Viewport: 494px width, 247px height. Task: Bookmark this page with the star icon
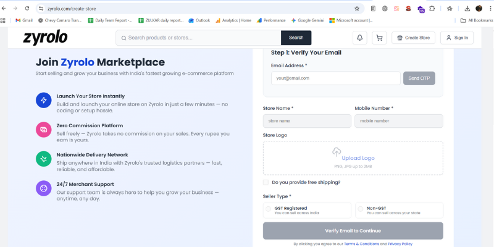[357, 9]
